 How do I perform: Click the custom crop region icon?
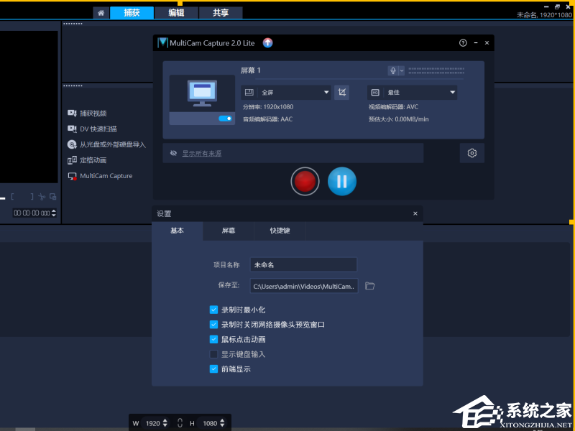click(342, 93)
